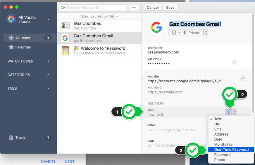Choose One-Time Password in field type menu

[x=231, y=150]
